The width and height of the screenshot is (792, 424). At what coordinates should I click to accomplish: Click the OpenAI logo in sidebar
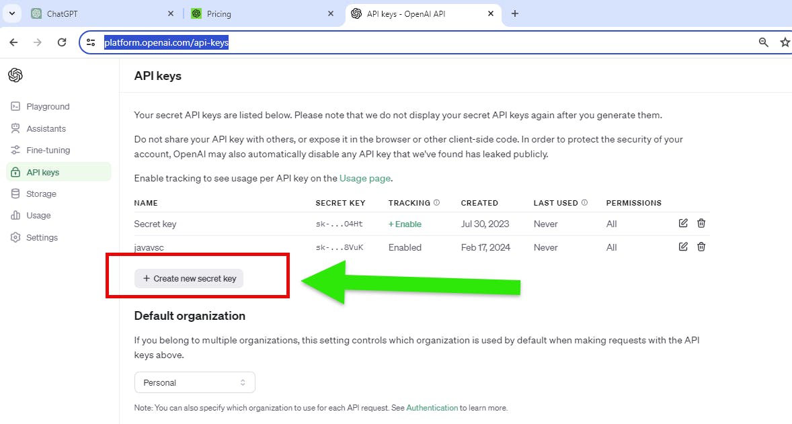click(x=15, y=75)
